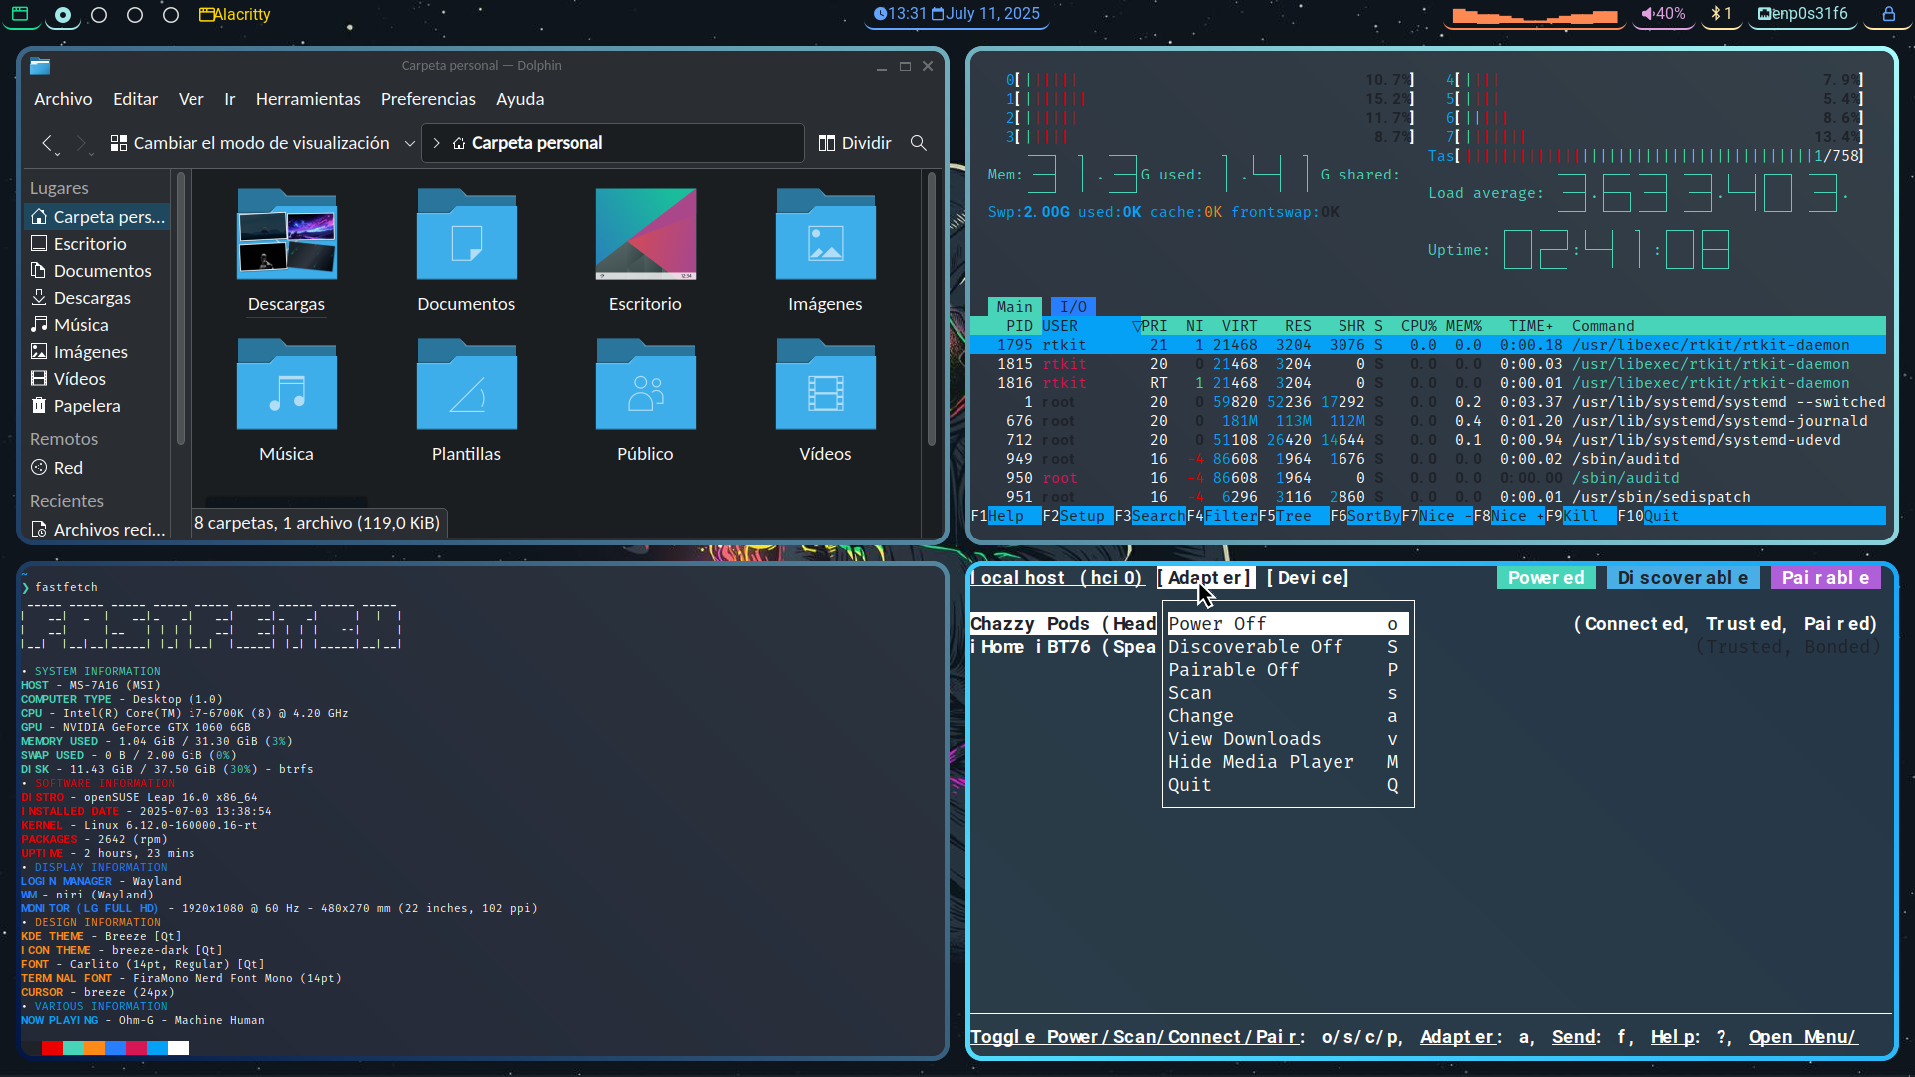Go back with Dolphin's back arrow
This screenshot has width=1915, height=1077.
(x=48, y=143)
